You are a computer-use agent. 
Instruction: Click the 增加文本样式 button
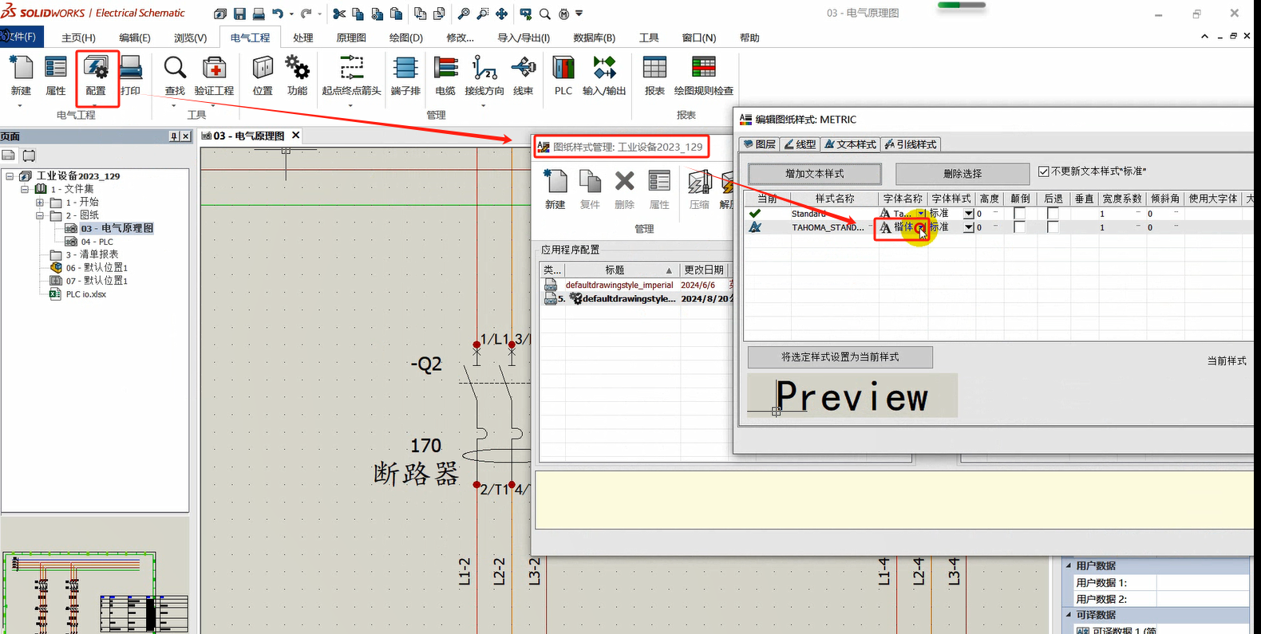[x=815, y=174]
